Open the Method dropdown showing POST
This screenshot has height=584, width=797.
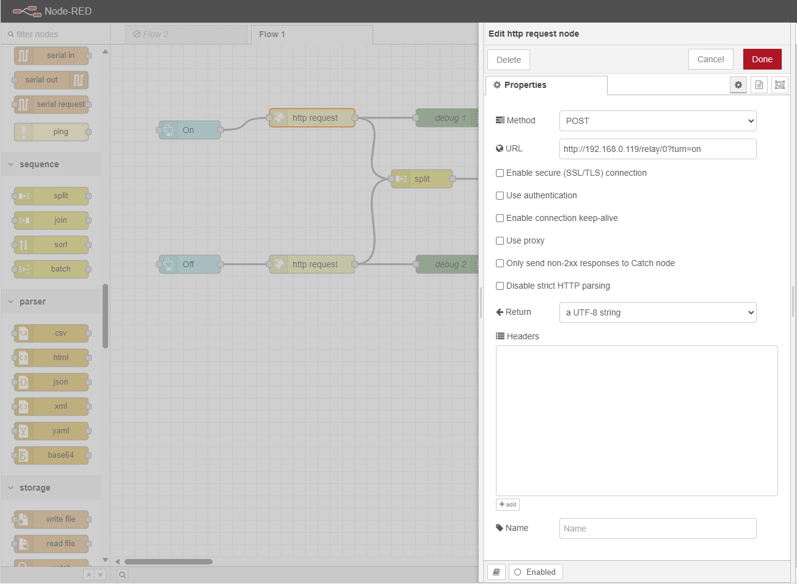(x=658, y=121)
